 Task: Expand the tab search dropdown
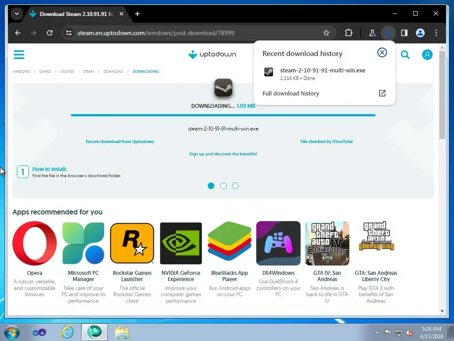point(17,14)
